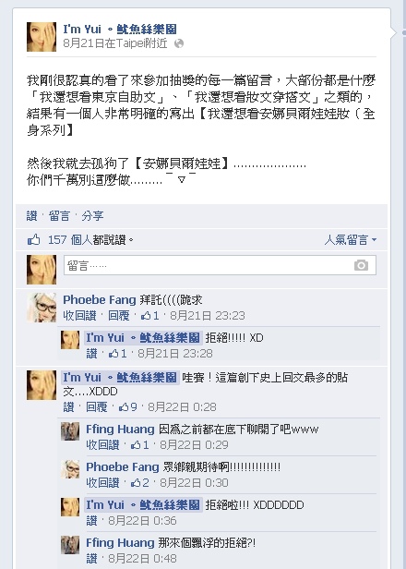Image resolution: width=406 pixels, height=569 pixels.
Task: Click the 8月21日 post timestamp link
Action: [84, 43]
